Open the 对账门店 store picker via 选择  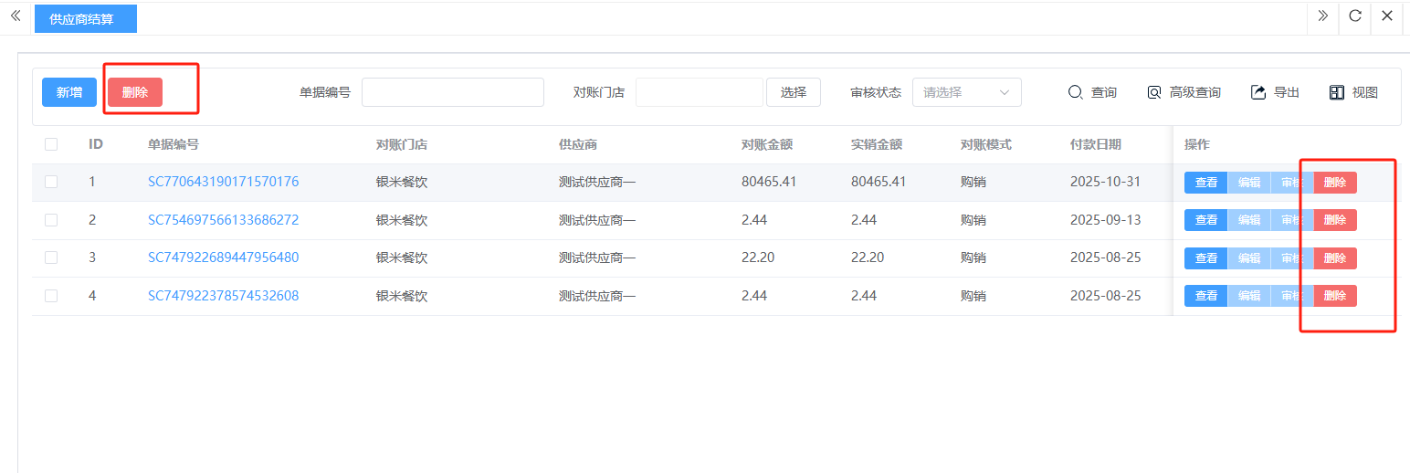[x=793, y=92]
